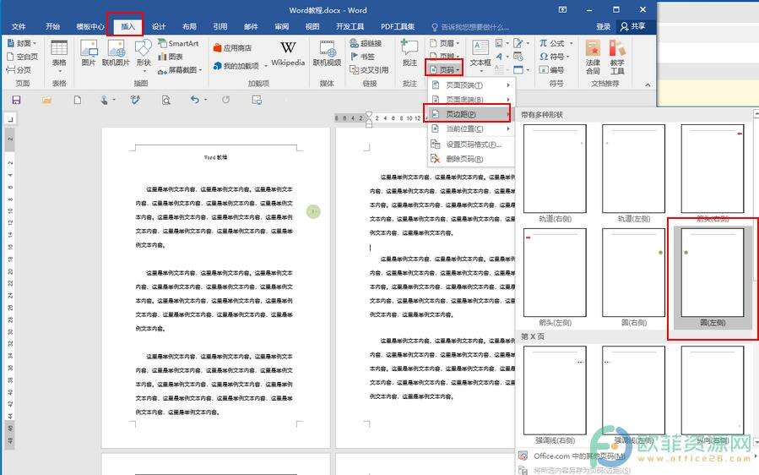
Task: Click 设置页码格式 menu option
Action: 473,145
